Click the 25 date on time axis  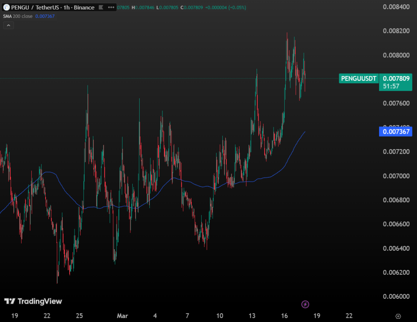[x=79, y=315]
